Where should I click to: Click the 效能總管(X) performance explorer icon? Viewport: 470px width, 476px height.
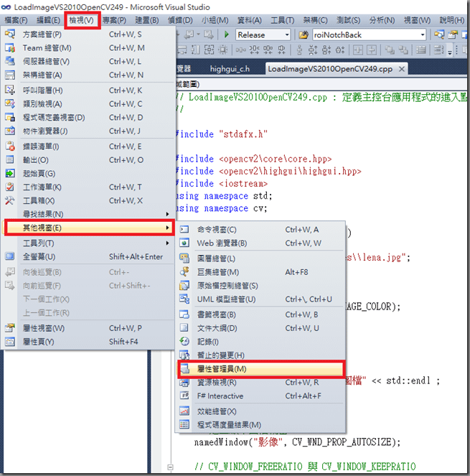tap(184, 411)
